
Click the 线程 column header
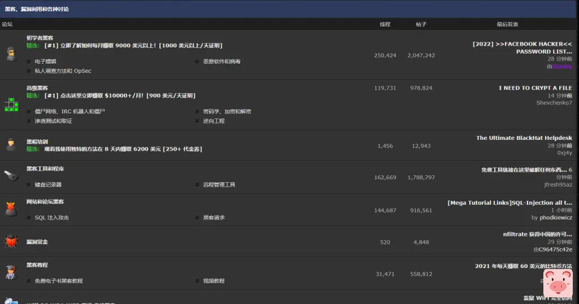click(x=385, y=24)
